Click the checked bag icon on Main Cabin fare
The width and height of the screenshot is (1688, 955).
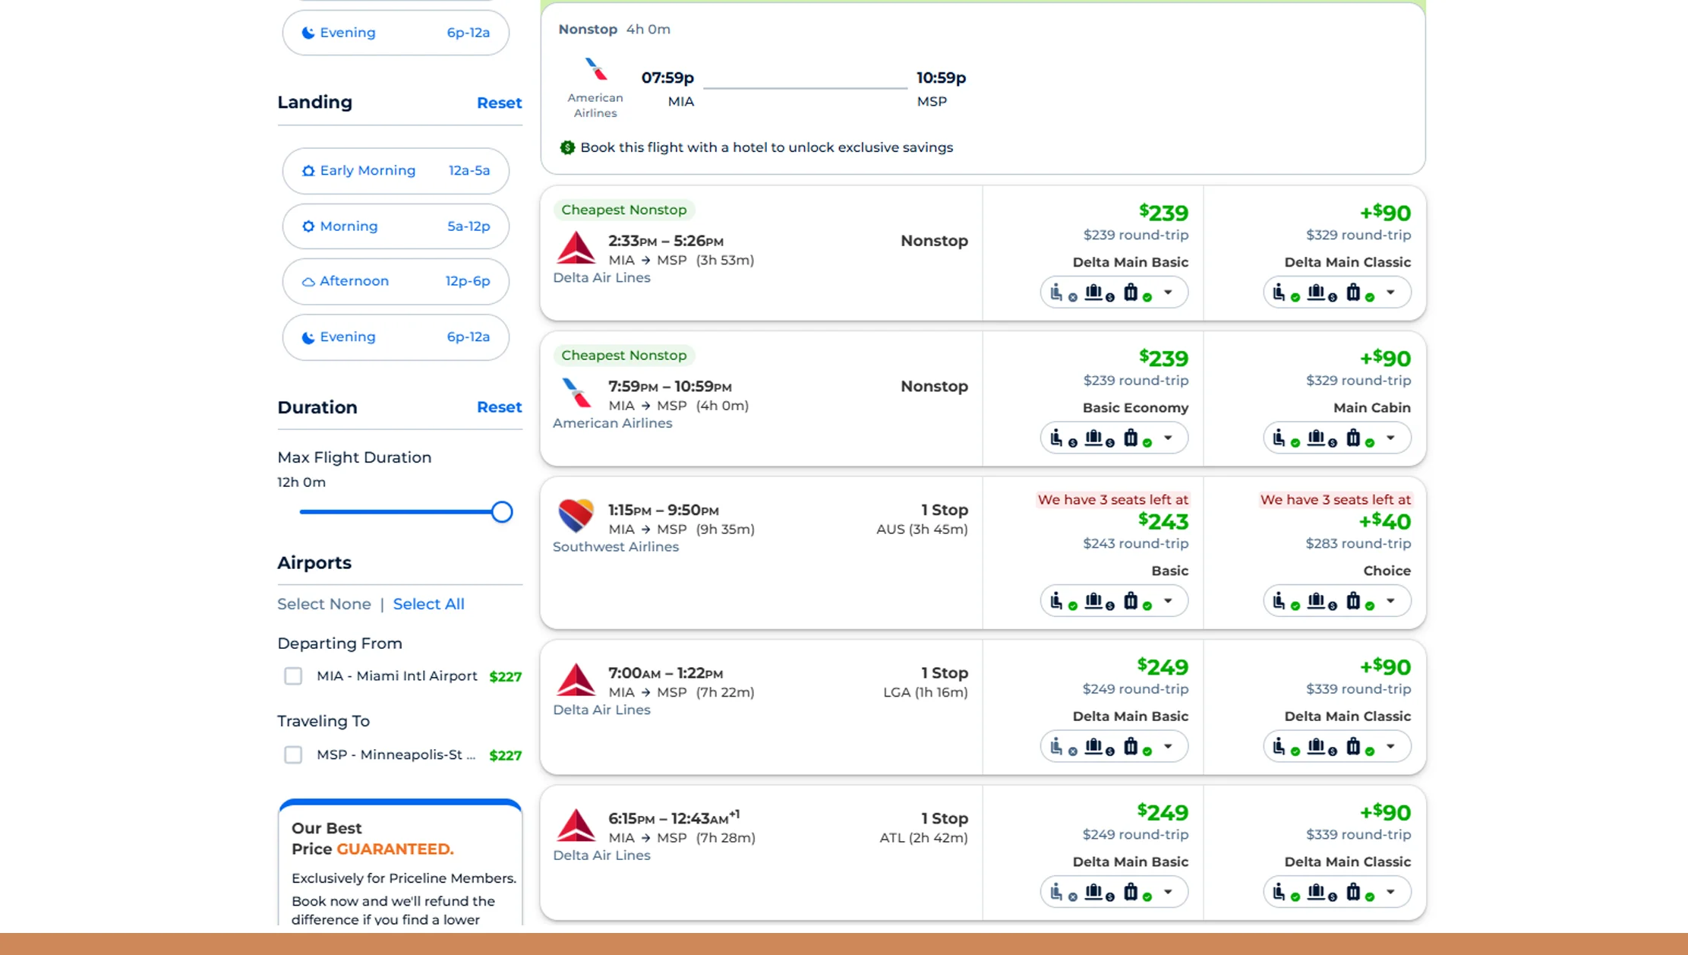click(x=1354, y=438)
